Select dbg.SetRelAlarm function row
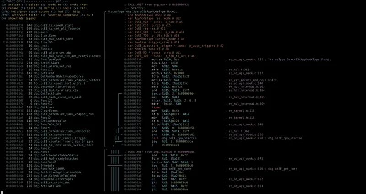366x194 pixels. click(x=33, y=63)
